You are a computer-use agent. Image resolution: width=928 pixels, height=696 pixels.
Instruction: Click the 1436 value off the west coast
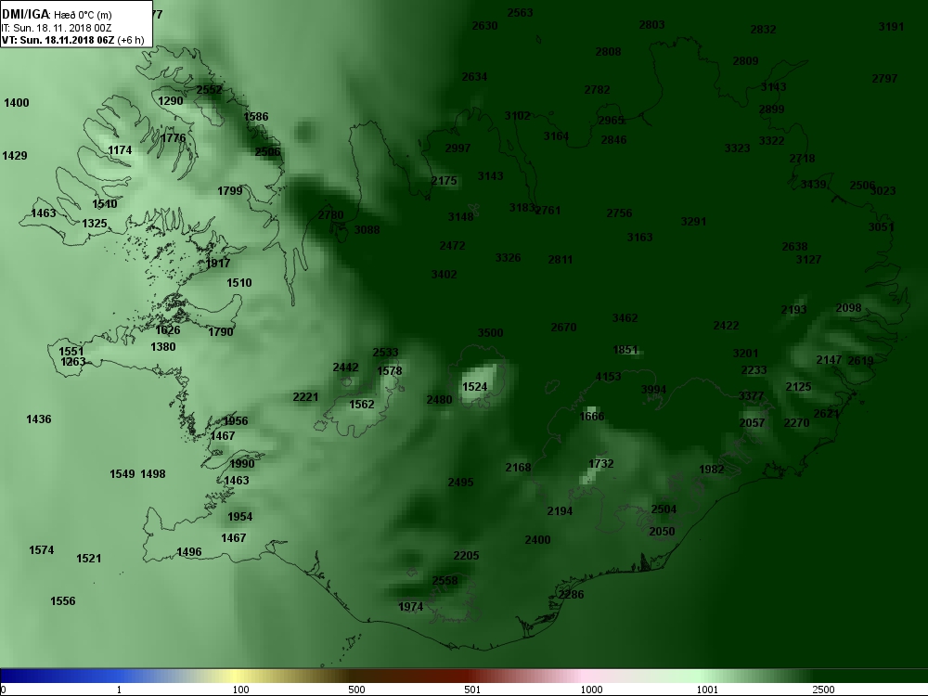click(x=38, y=419)
